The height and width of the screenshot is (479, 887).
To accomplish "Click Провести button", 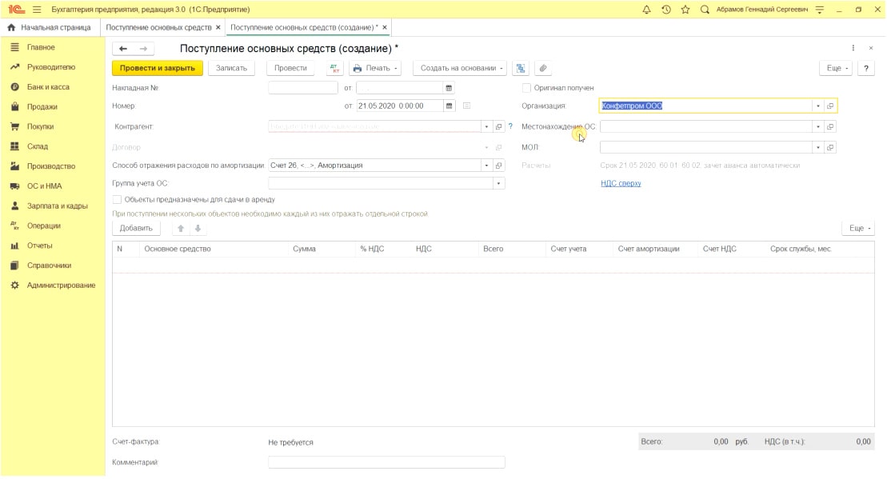I will [290, 69].
